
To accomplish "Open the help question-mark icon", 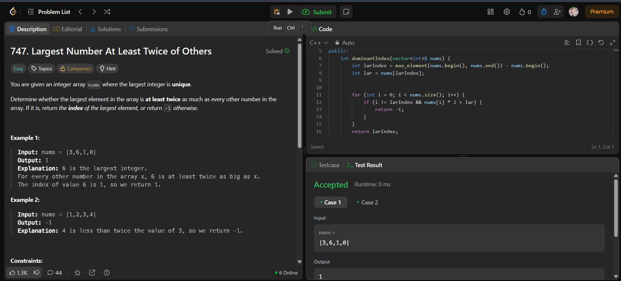I will point(107,272).
